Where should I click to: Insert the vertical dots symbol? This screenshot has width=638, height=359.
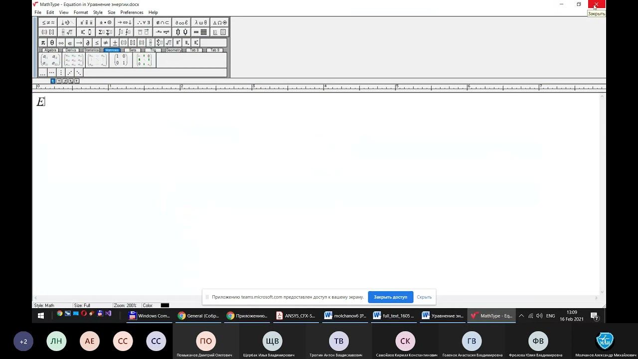click(x=61, y=73)
